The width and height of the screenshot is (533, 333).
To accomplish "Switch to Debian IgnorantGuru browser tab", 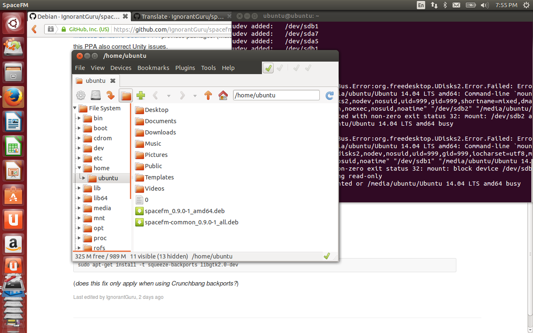I will click(79, 17).
